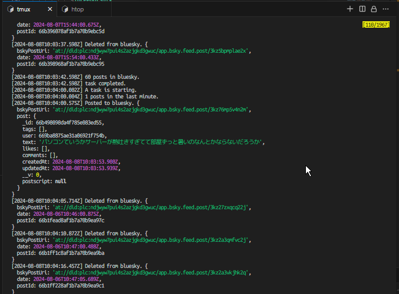
Task: Click the date value 2024-08-06T10:46:00.875Z
Action: pyautogui.click(x=66, y=214)
